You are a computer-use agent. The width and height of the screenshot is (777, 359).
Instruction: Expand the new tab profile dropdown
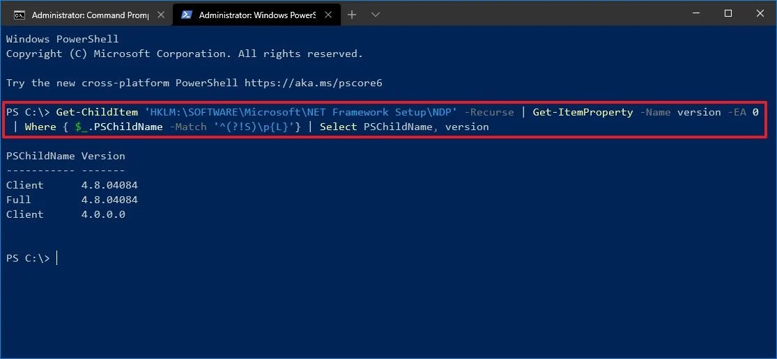point(376,15)
